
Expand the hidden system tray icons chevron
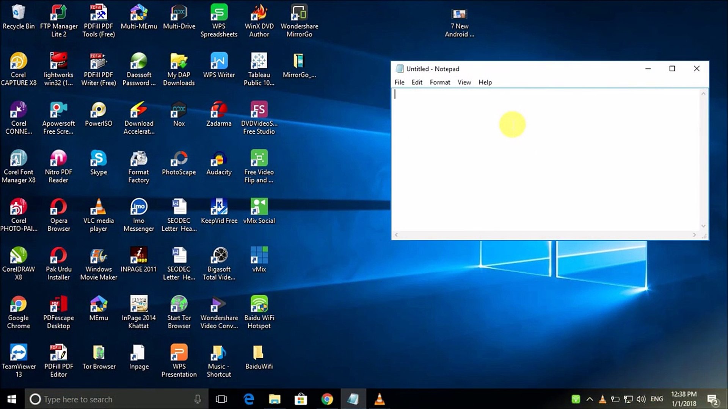pyautogui.click(x=590, y=399)
